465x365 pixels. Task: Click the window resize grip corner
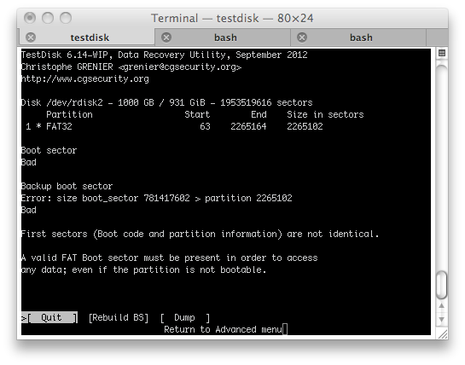click(x=442, y=334)
